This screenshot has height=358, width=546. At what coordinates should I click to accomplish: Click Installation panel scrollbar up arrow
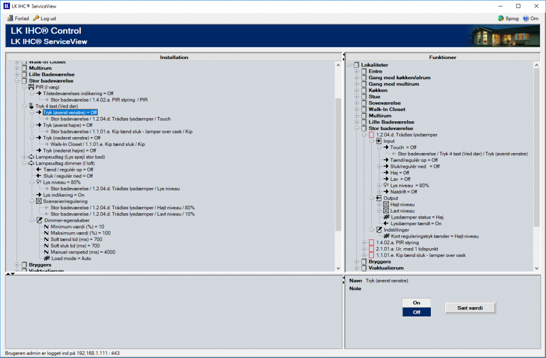coord(338,65)
